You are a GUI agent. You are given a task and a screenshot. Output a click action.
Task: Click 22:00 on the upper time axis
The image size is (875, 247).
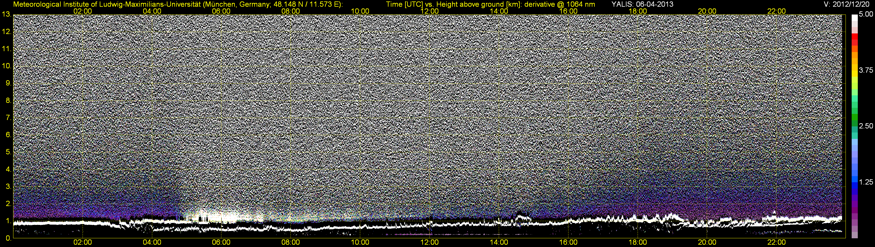click(x=776, y=11)
